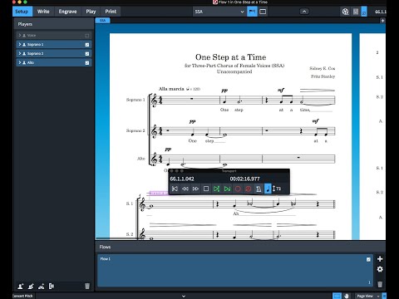Click the 66.1.1.042 position display
The image size is (399, 299).
(x=182, y=179)
